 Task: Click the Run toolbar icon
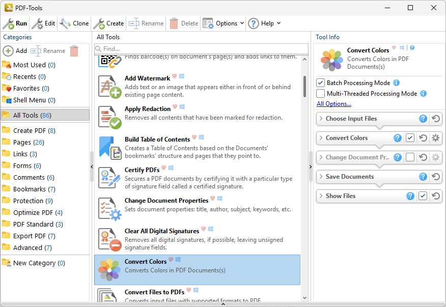9,23
